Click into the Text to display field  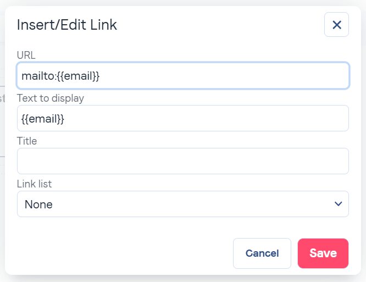(182, 118)
